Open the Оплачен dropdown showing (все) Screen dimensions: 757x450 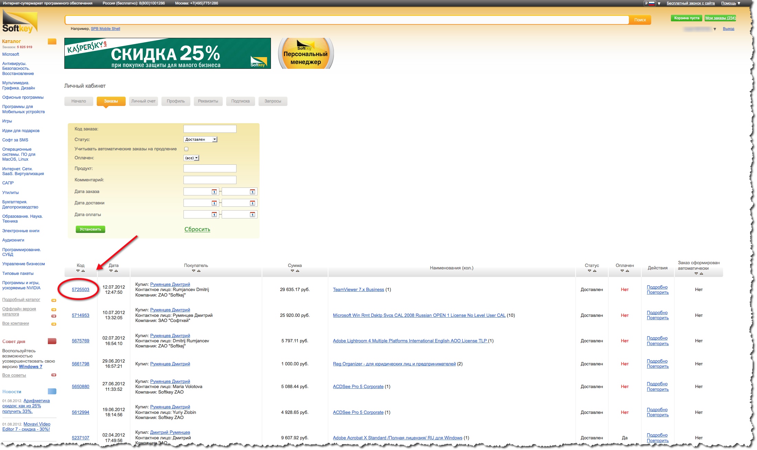tap(191, 158)
